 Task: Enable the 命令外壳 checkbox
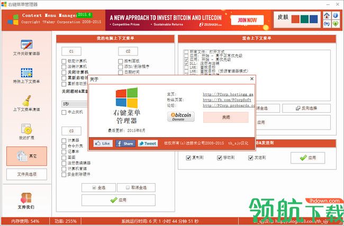click(x=64, y=146)
